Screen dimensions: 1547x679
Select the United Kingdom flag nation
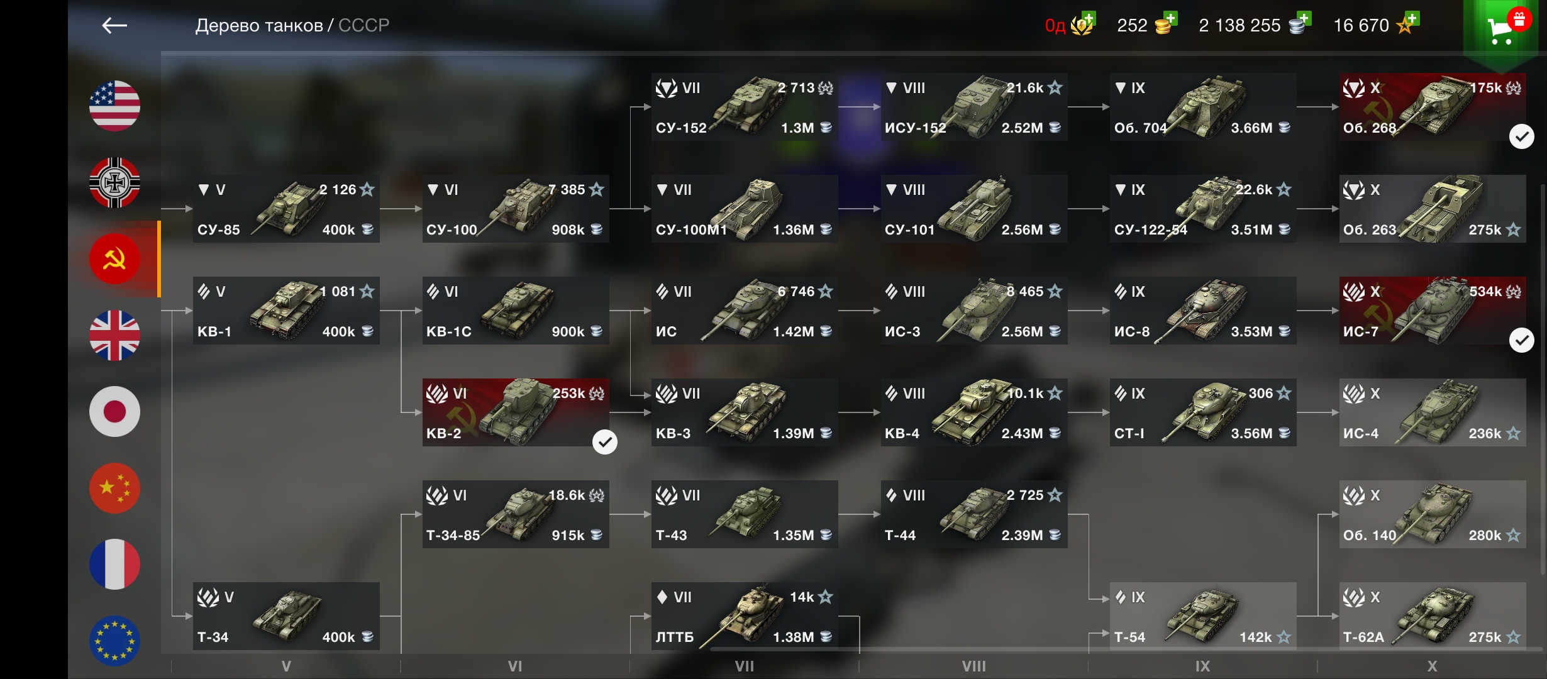point(114,335)
